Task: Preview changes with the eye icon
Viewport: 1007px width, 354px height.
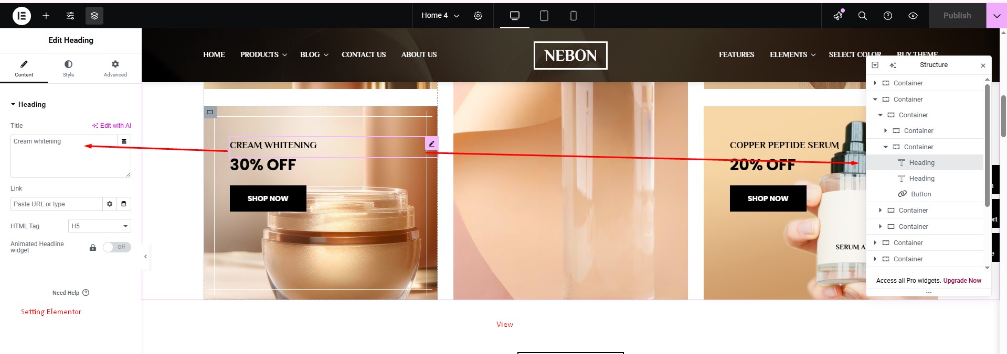Action: [913, 16]
